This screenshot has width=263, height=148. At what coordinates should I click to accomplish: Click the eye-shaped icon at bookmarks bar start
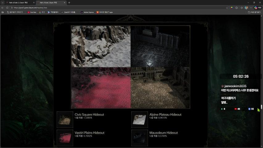2,12
